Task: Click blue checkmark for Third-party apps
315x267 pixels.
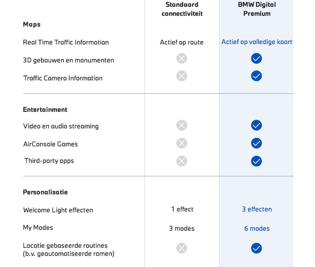Action: point(256,161)
